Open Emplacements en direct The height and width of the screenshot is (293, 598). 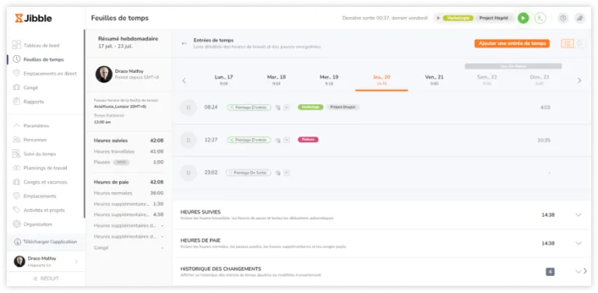[x=44, y=73]
